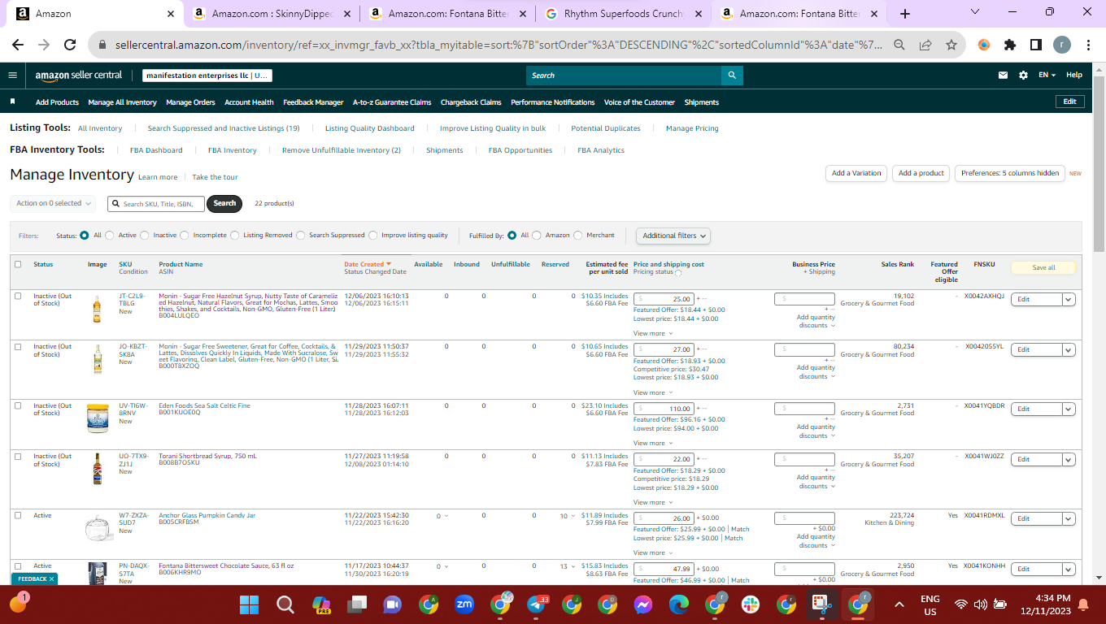Open the Chrome three-dot menu
Image resolution: width=1106 pixels, height=624 pixels.
[x=1088, y=45]
